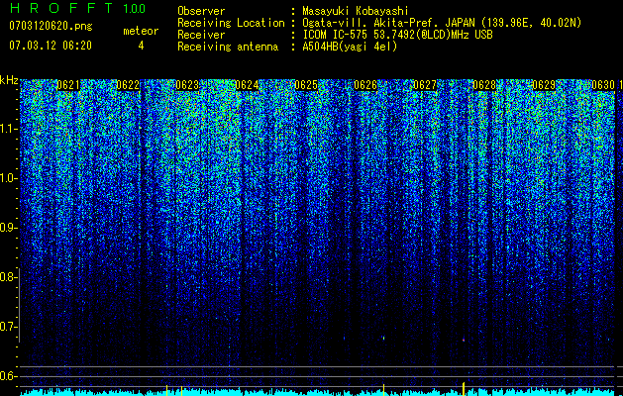Click yellow meteor marker between 0626 and 0627
The height and width of the screenshot is (396, 623).
coord(384,390)
